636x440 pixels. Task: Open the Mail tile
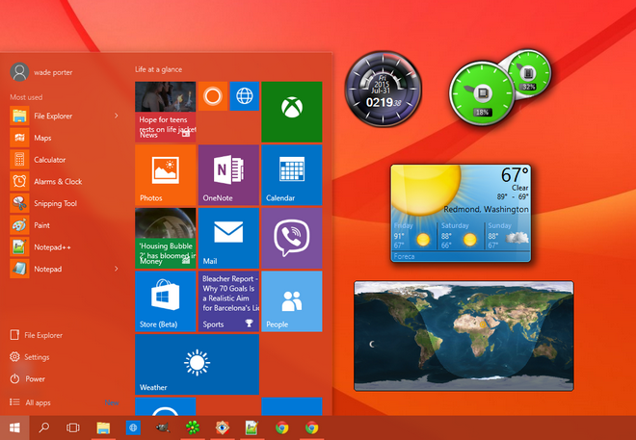(x=228, y=238)
